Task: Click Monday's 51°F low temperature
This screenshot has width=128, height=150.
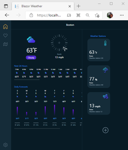Action: pos(27,118)
